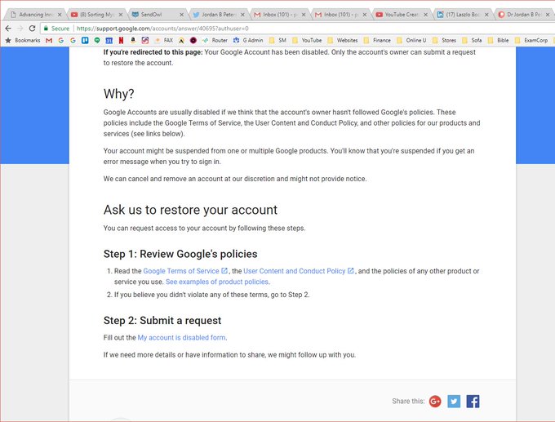Open the Google G bookmark beside Trello bookmark
This screenshot has width=555, height=422.
tap(73, 40)
